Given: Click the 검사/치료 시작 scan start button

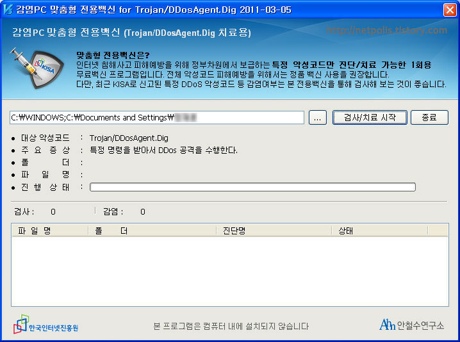Looking at the screenshot, I should point(370,118).
